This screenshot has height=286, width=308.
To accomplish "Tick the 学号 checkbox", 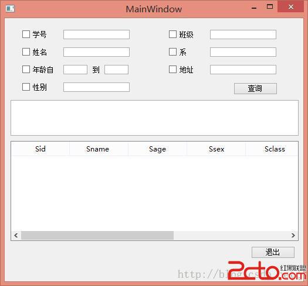I will click(26, 35).
